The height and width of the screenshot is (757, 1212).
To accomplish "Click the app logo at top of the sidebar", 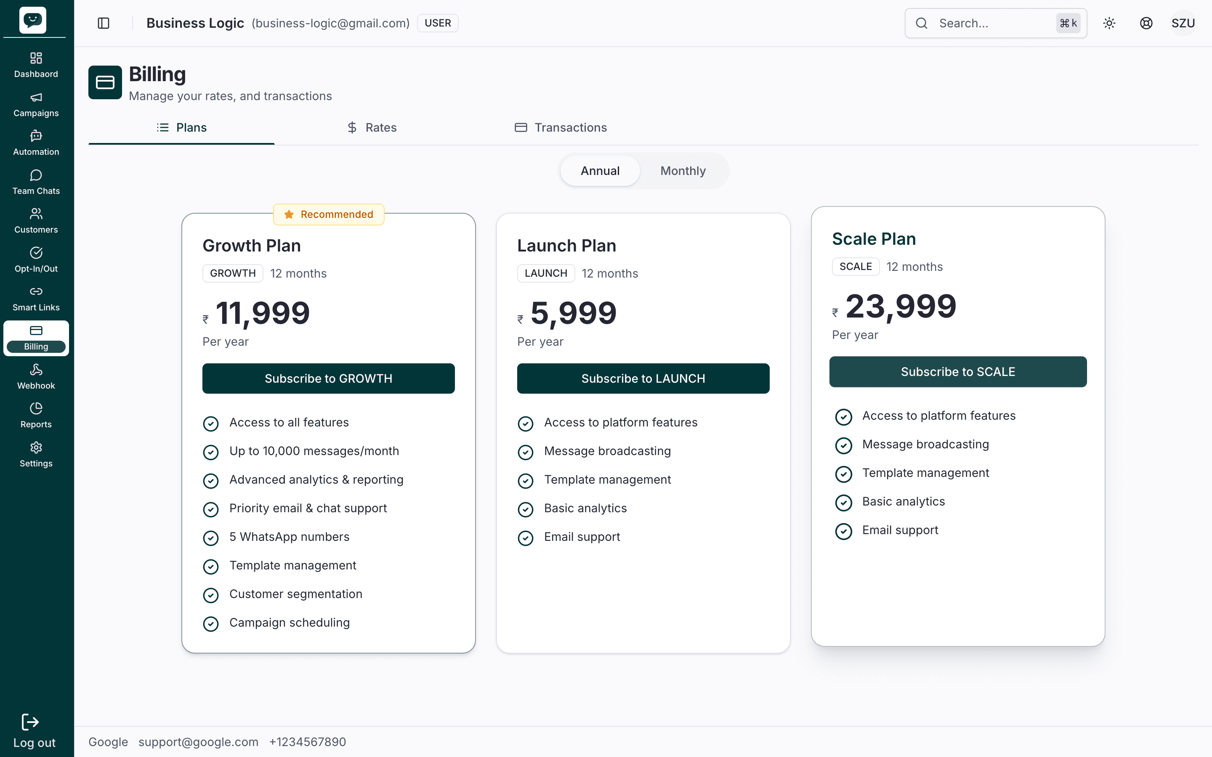I will point(33,20).
